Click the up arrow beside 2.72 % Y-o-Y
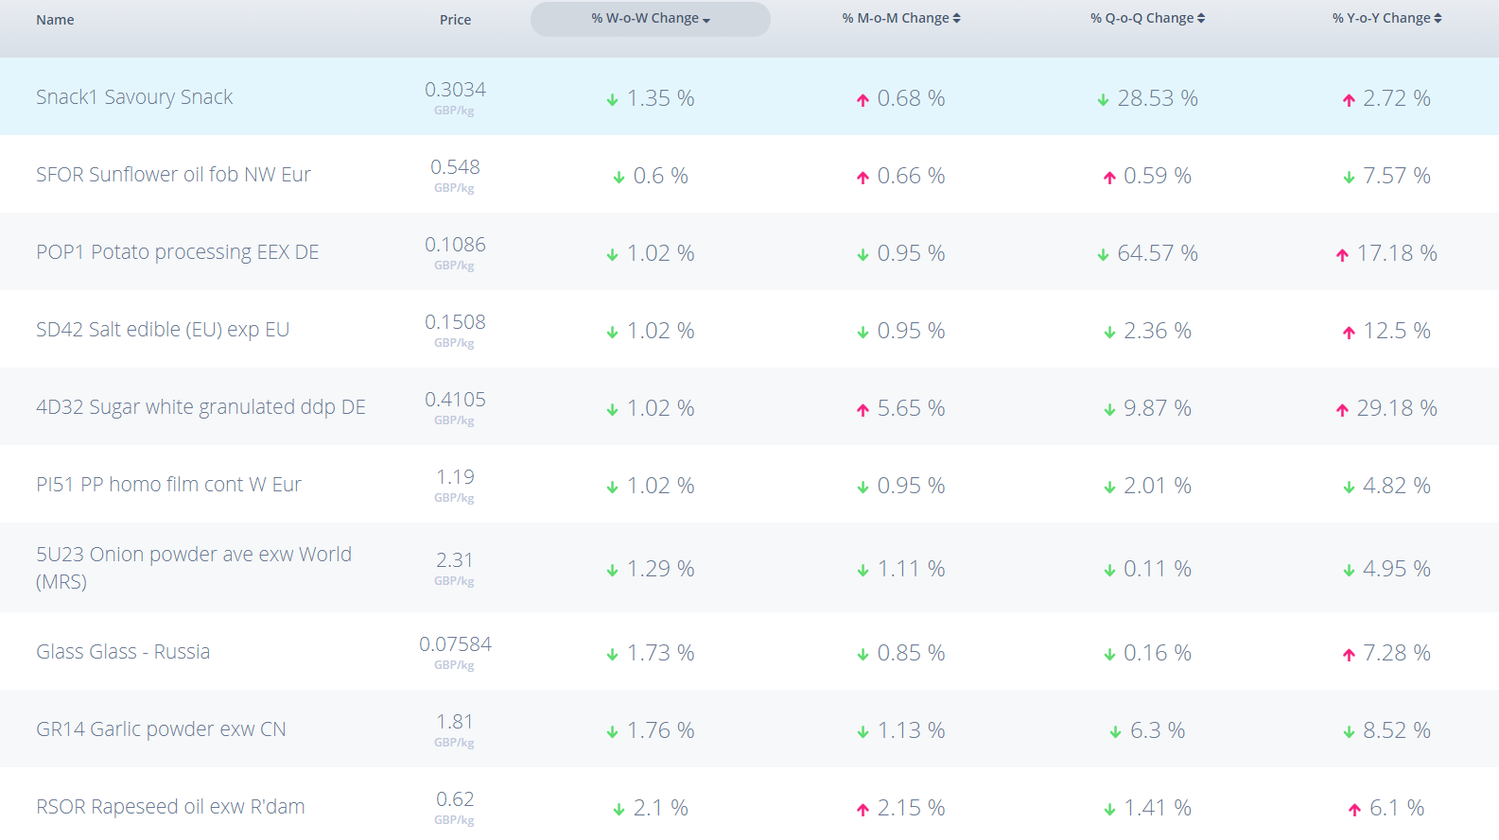This screenshot has height=840, width=1499. pyautogui.click(x=1349, y=100)
